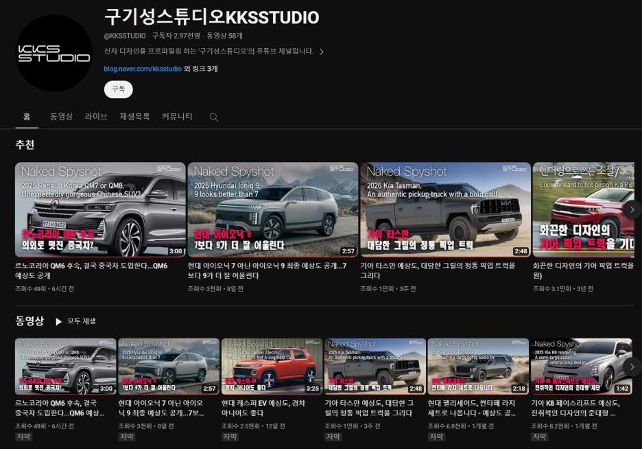Switch to the 라이브 tab
The height and width of the screenshot is (449, 642).
[x=96, y=117]
